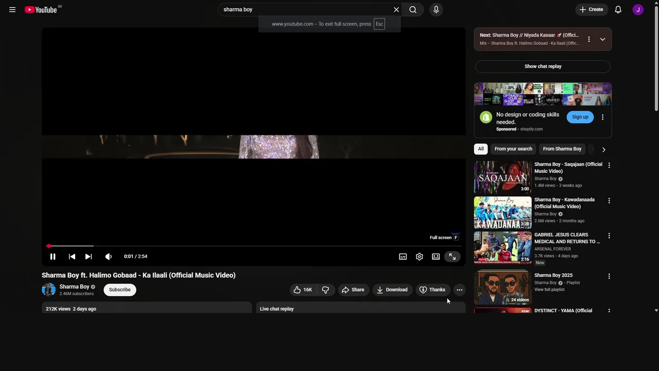
Task: Open options for the Next mix panel
Action: tap(589, 39)
